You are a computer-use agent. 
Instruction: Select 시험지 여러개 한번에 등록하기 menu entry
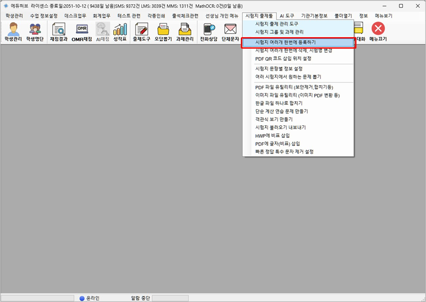coord(286,43)
